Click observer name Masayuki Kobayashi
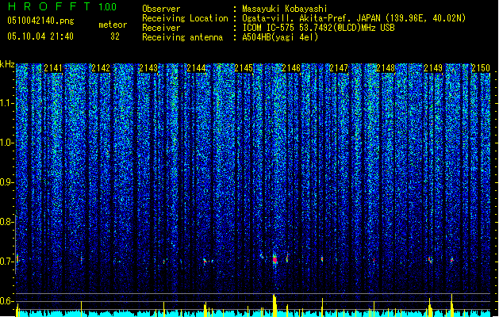 285,9
